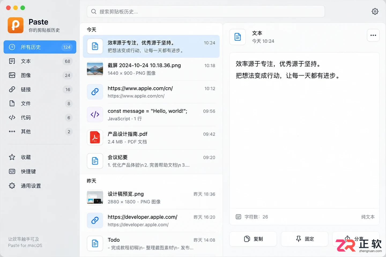This screenshot has height=257, width=386.
Task: Select the 会议纪要 entry title
Action: pyautogui.click(x=118, y=157)
